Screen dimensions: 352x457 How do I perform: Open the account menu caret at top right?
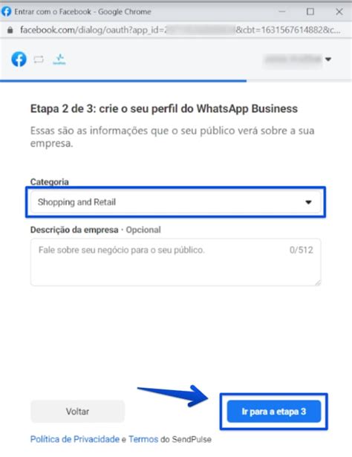coord(328,59)
